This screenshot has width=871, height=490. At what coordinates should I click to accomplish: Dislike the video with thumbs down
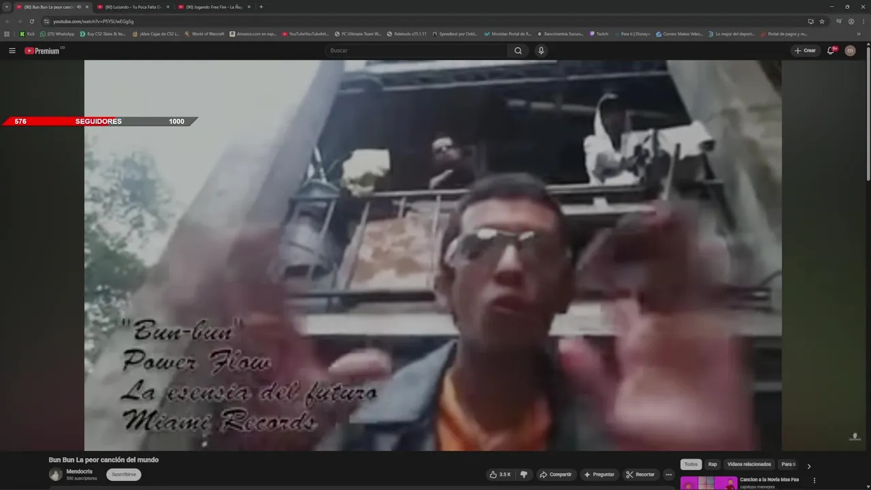tap(523, 474)
